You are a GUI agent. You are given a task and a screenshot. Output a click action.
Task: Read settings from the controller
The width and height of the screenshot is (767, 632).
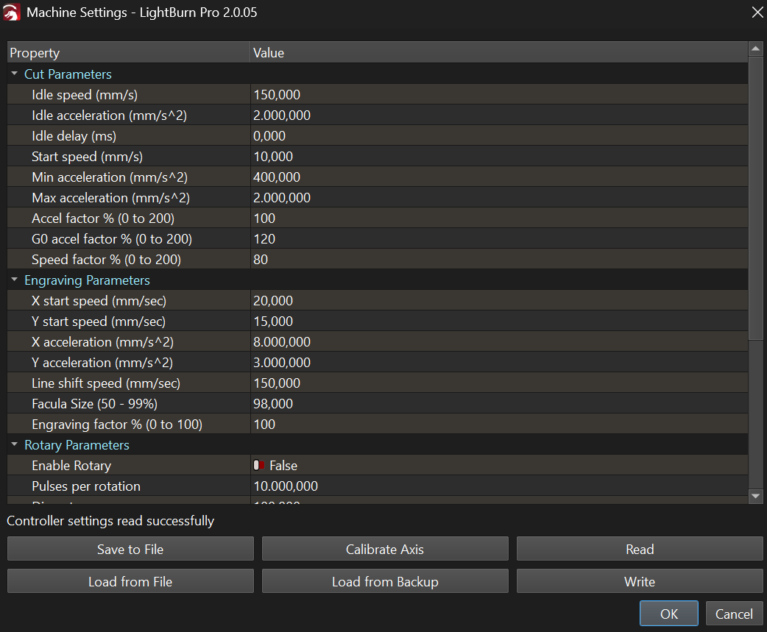coord(640,549)
